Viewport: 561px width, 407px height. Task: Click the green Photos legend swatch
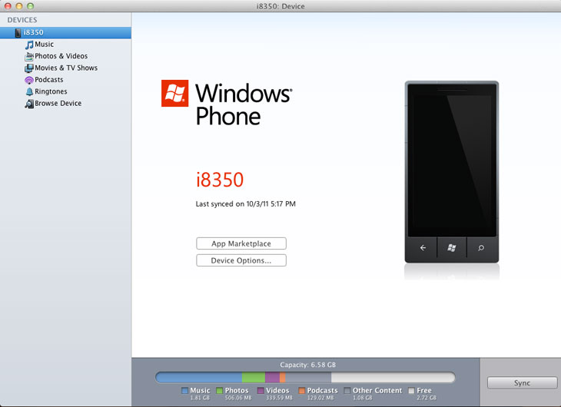point(219,391)
